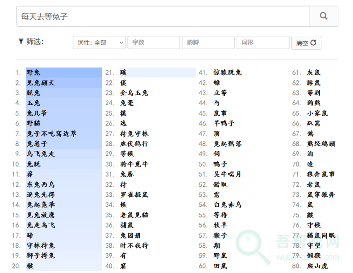Open the result 见兔顾犬
353x273 pixels.
click(x=40, y=83)
